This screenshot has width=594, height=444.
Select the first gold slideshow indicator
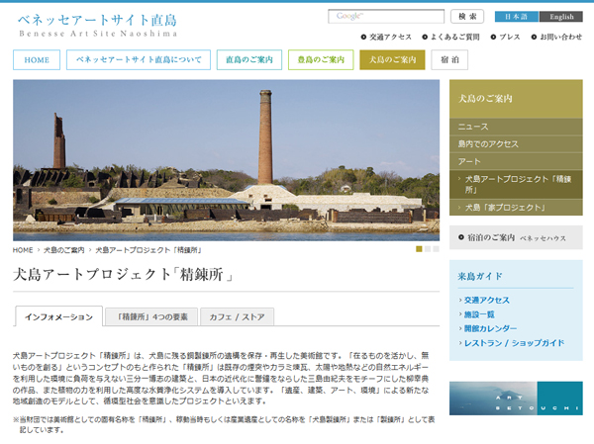click(419, 249)
